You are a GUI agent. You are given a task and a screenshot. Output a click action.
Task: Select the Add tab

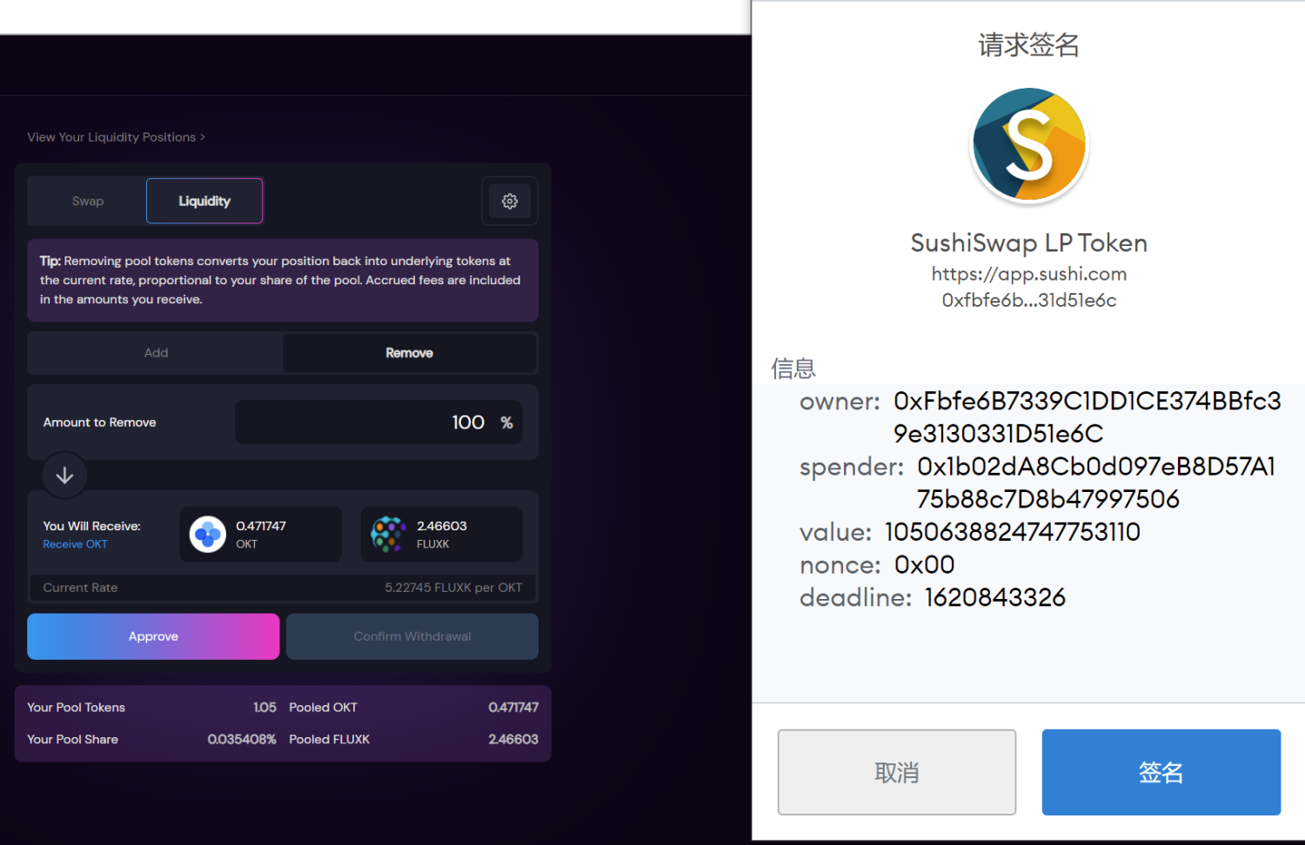pyautogui.click(x=156, y=353)
